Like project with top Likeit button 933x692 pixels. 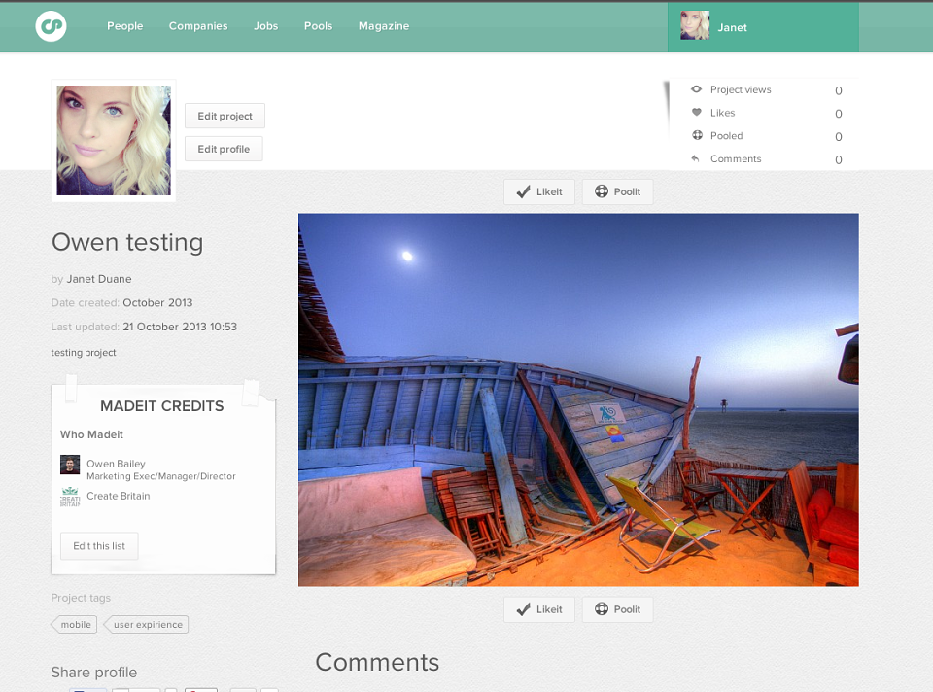(539, 191)
